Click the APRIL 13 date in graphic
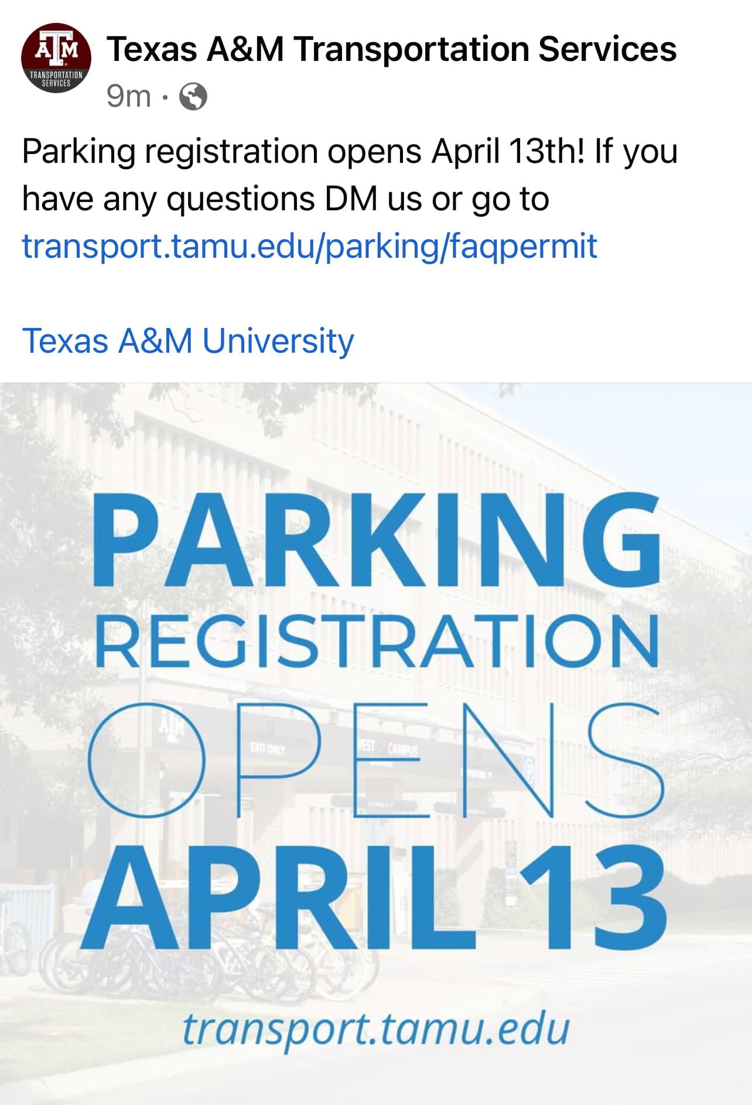752x1105 pixels. click(x=375, y=899)
